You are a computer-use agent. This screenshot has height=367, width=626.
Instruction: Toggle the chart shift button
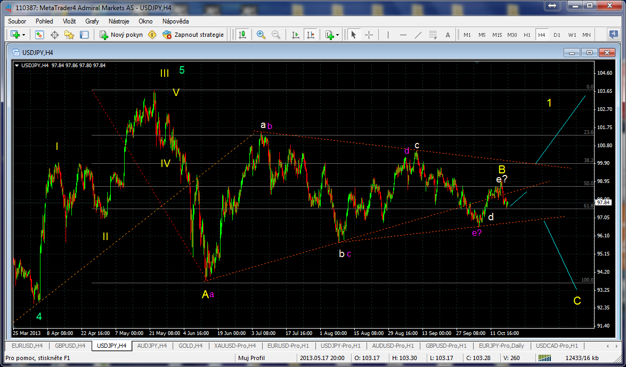point(312,35)
